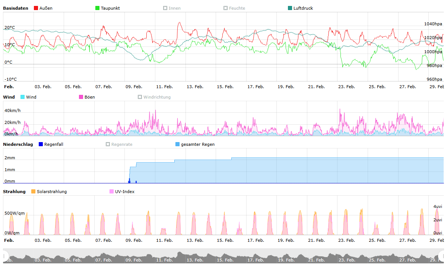
Task: Enable the hidden Innen series
Action: (x=165, y=8)
